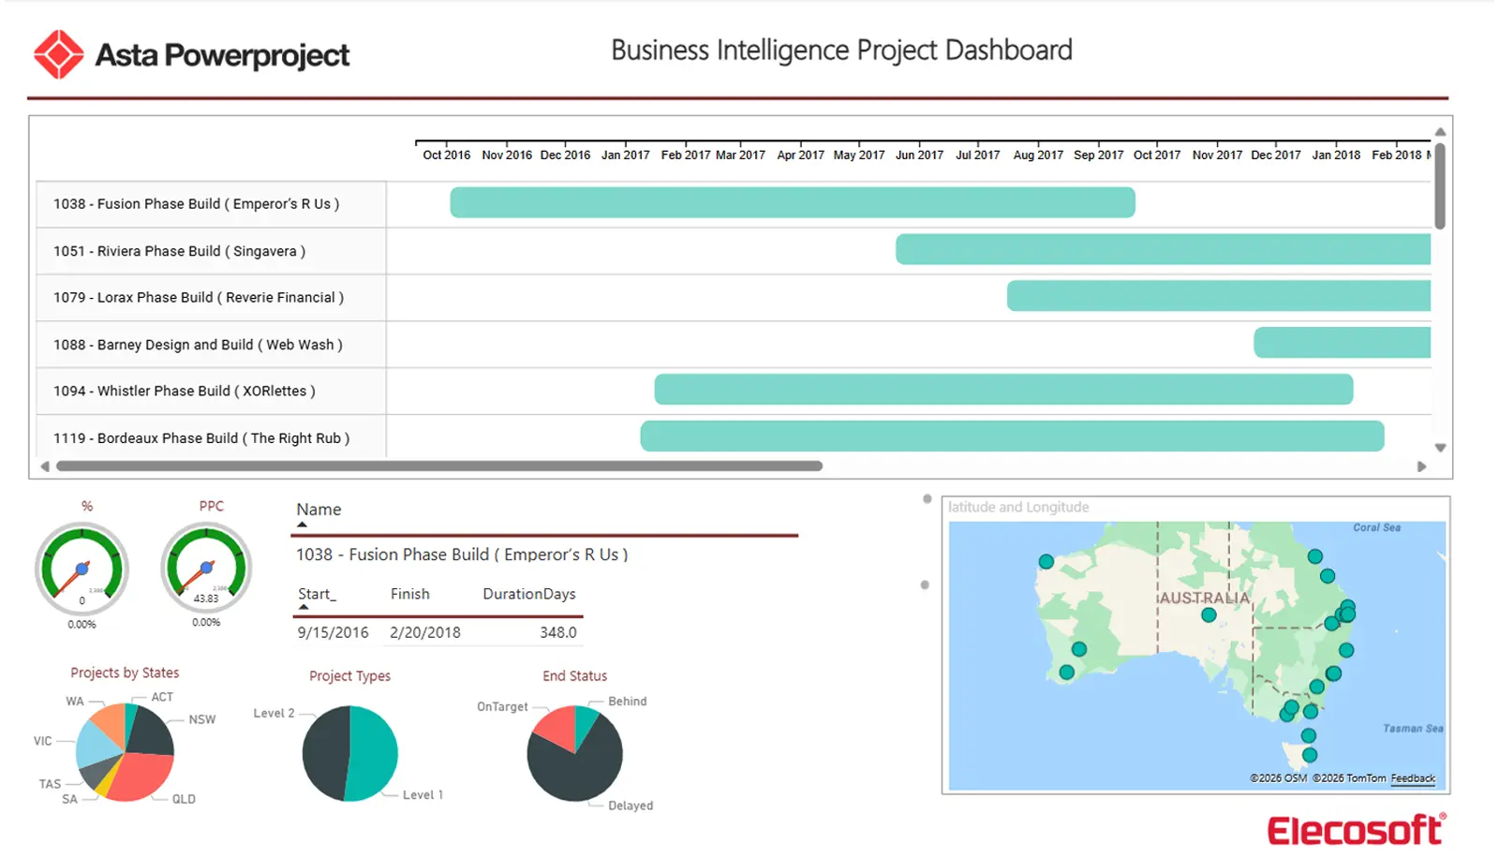This screenshot has width=1499, height=858.
Task: Open the Feedback link on the map
Action: 1413,778
